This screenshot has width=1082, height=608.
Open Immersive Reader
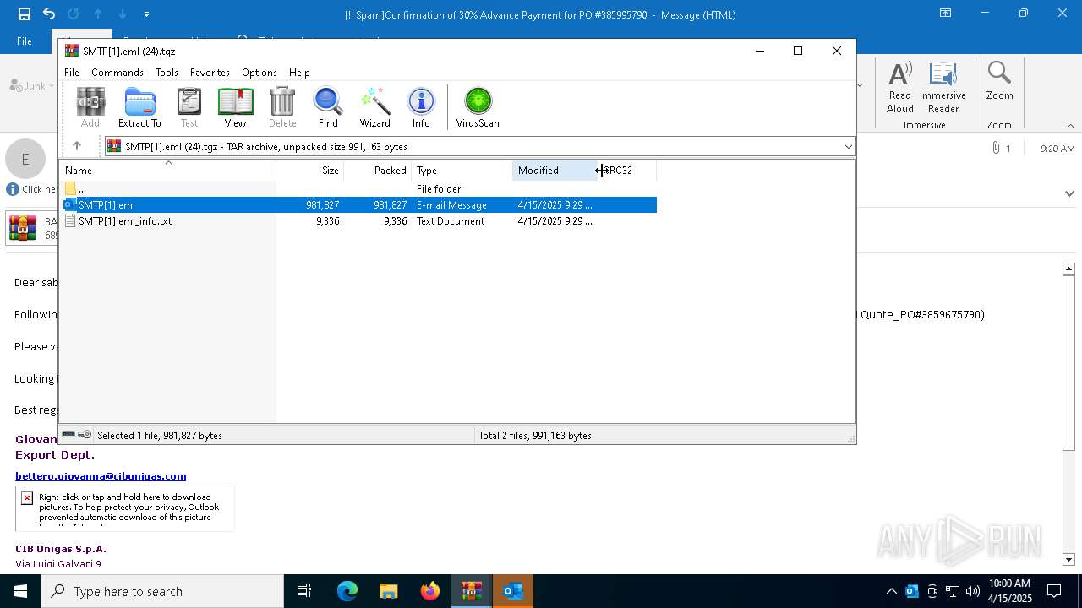pyautogui.click(x=943, y=87)
